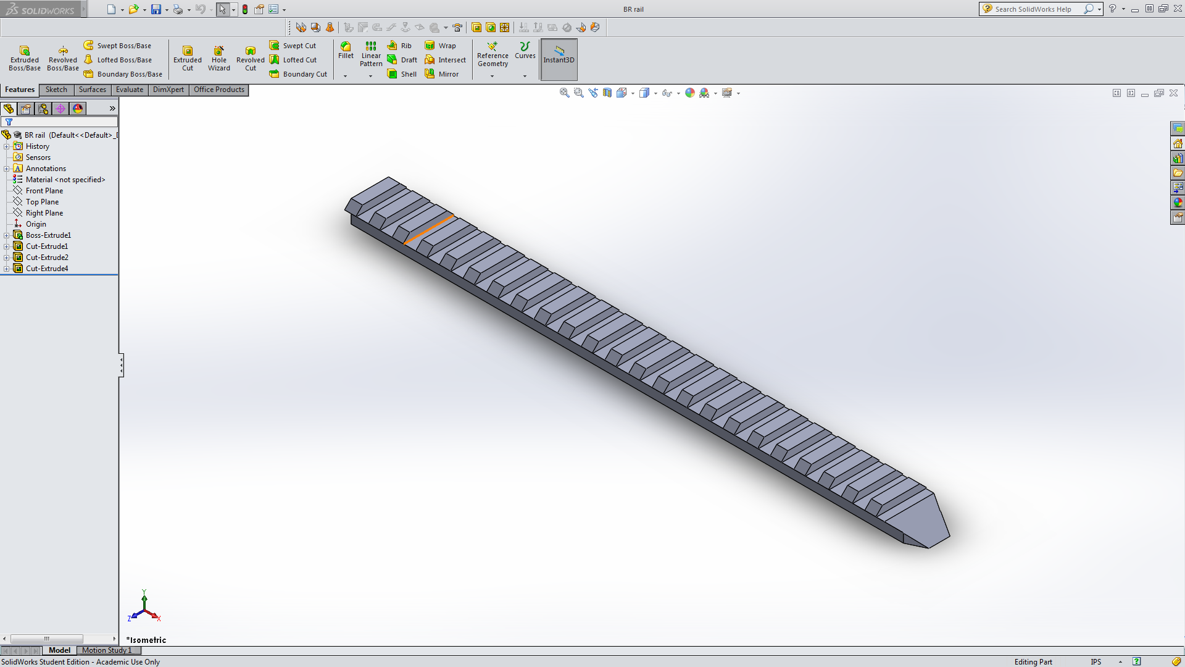Switch to the Sketch tab

click(56, 90)
